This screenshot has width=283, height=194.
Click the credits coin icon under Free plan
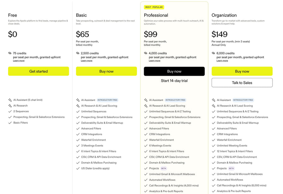(x=10, y=53)
